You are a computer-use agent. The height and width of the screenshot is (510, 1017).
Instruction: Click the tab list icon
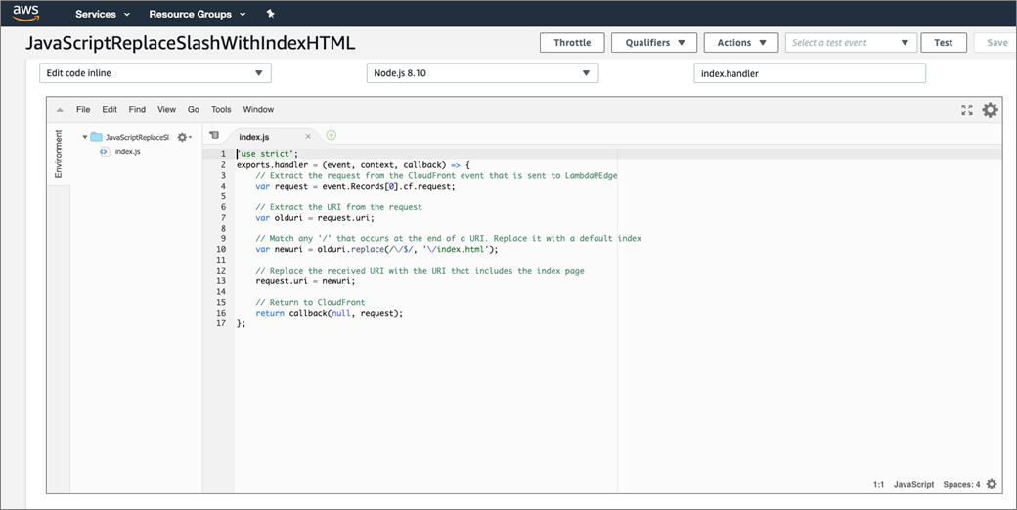pos(214,135)
